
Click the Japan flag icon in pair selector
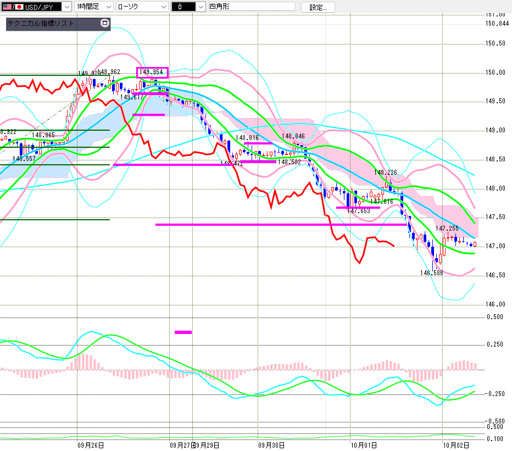click(x=18, y=7)
